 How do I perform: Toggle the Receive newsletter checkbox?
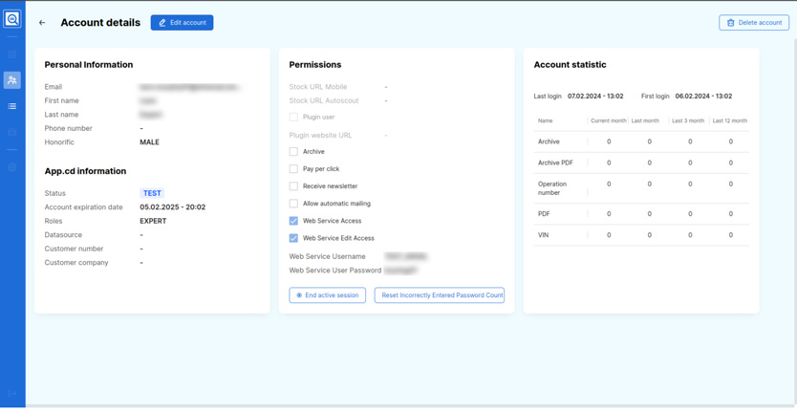(x=294, y=186)
